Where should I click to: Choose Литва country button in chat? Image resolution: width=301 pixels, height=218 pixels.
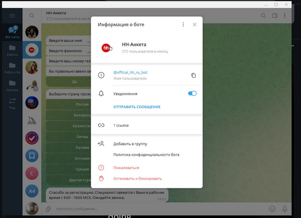tap(68, 137)
